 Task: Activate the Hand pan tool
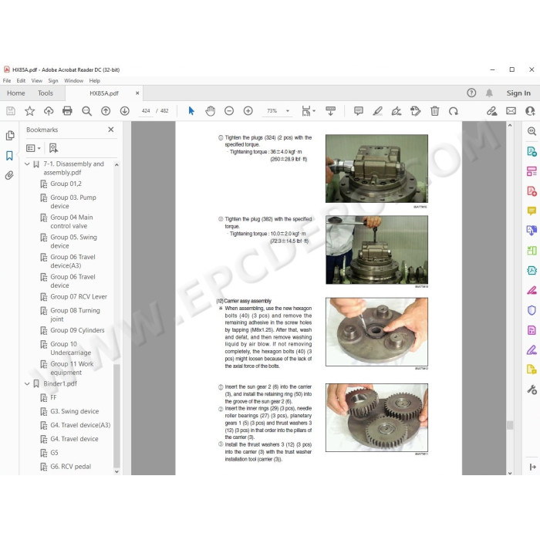[210, 111]
